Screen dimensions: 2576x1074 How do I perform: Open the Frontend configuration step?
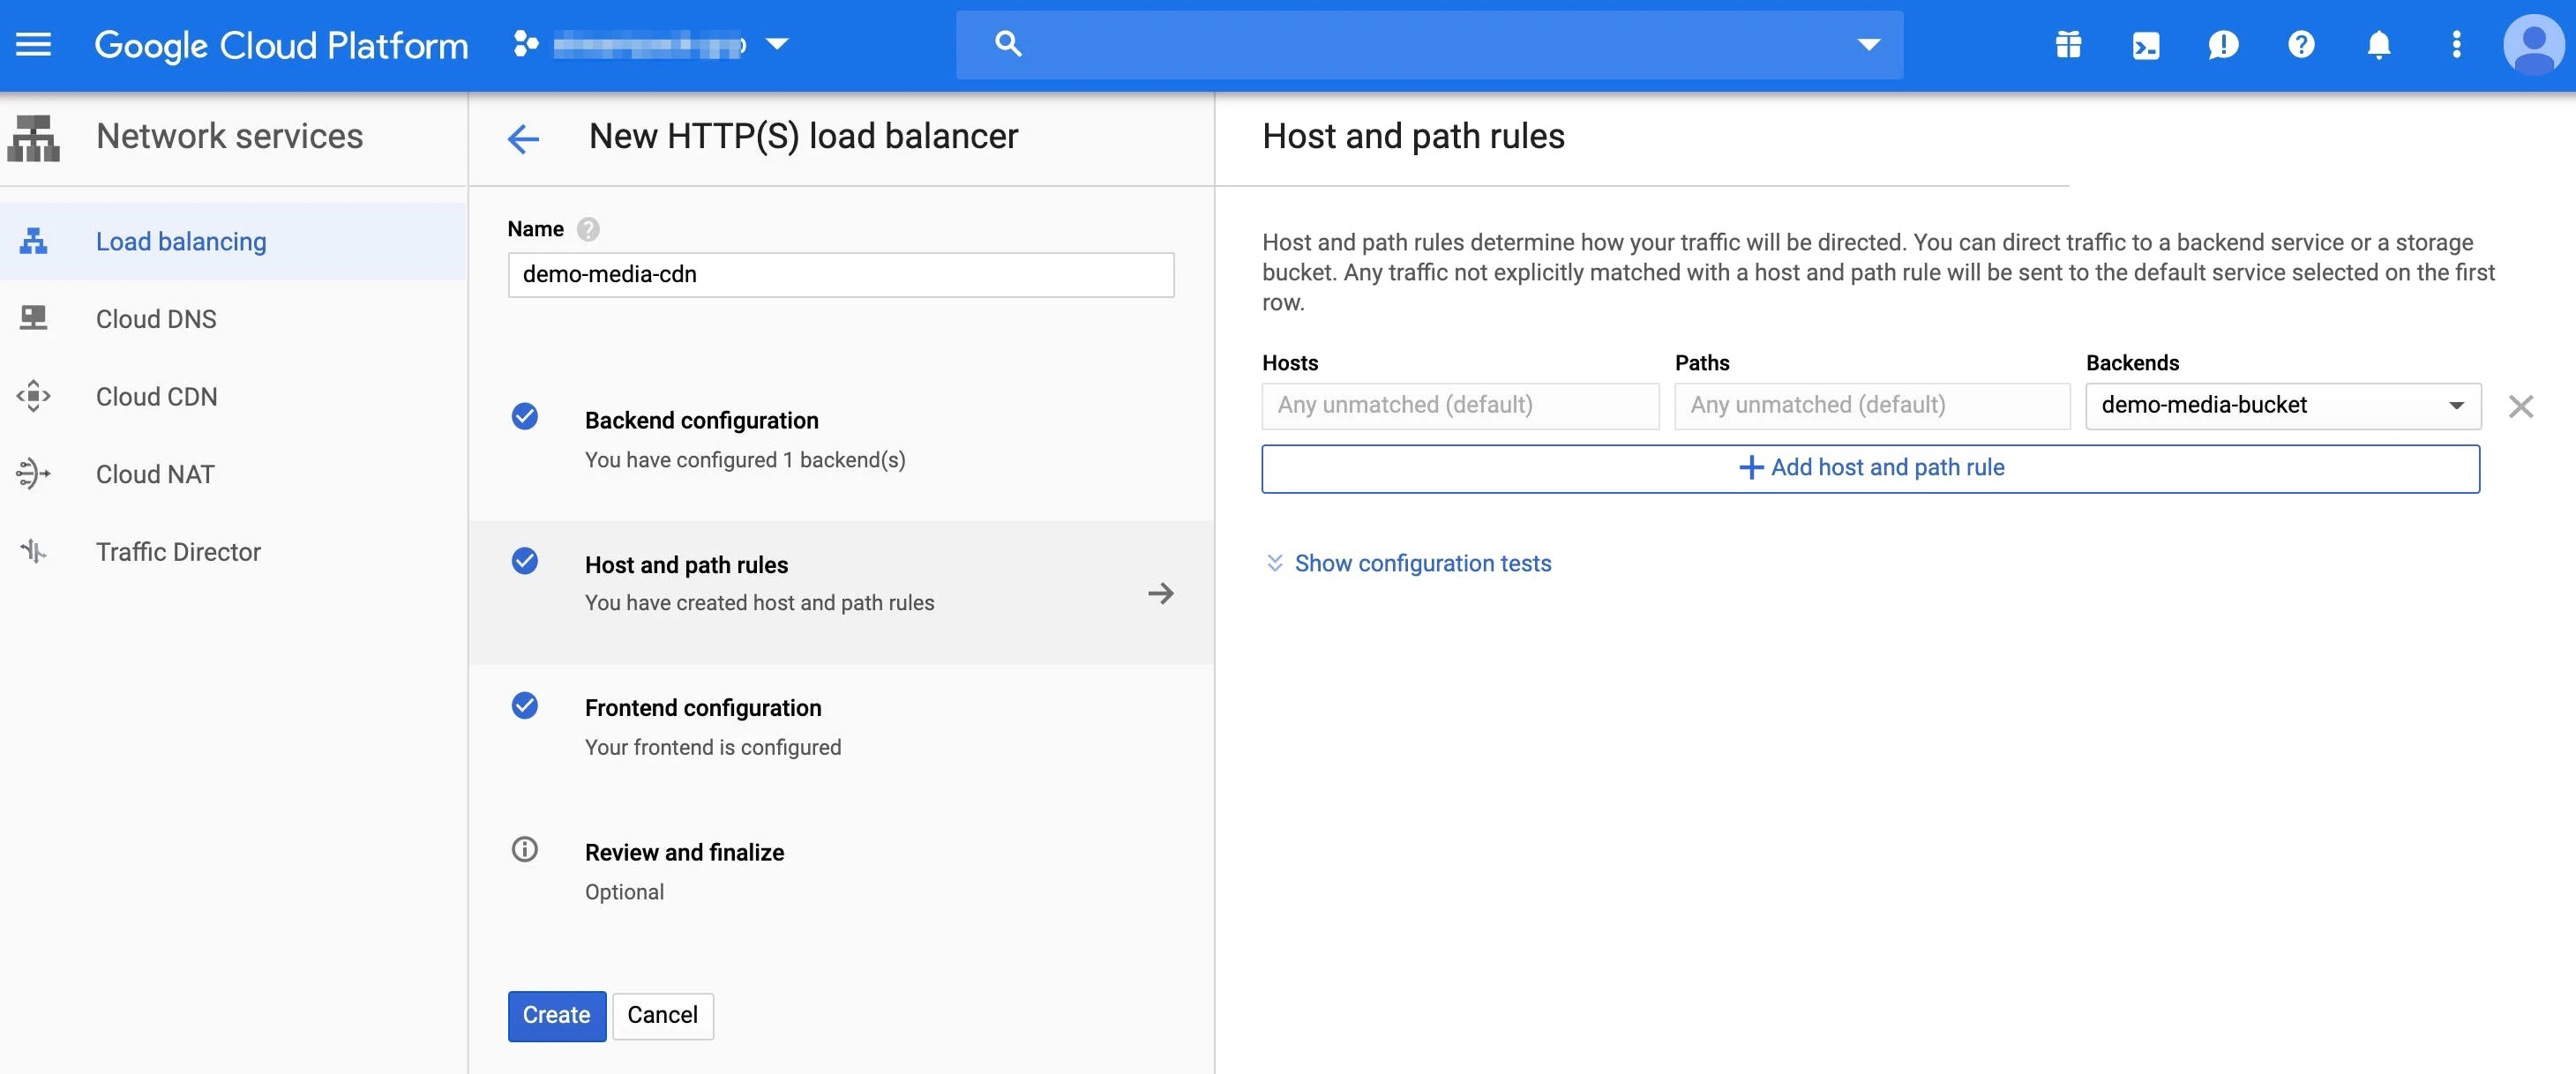841,727
